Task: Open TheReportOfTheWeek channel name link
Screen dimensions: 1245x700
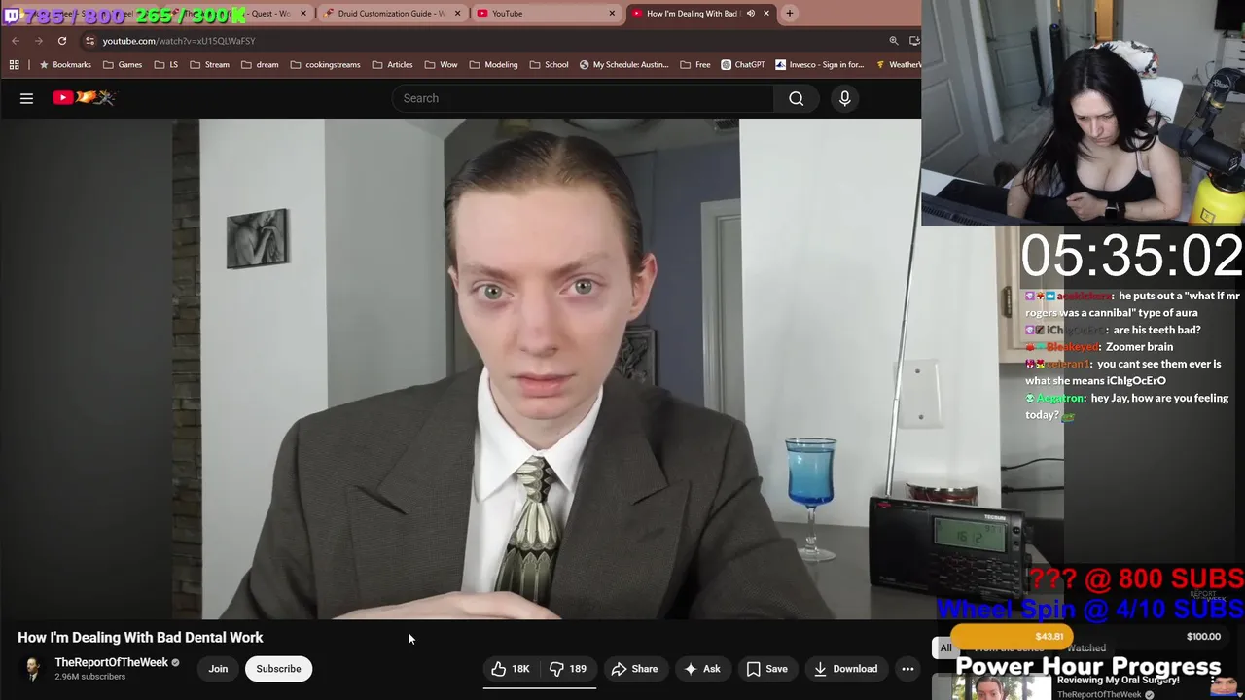Action: click(111, 662)
